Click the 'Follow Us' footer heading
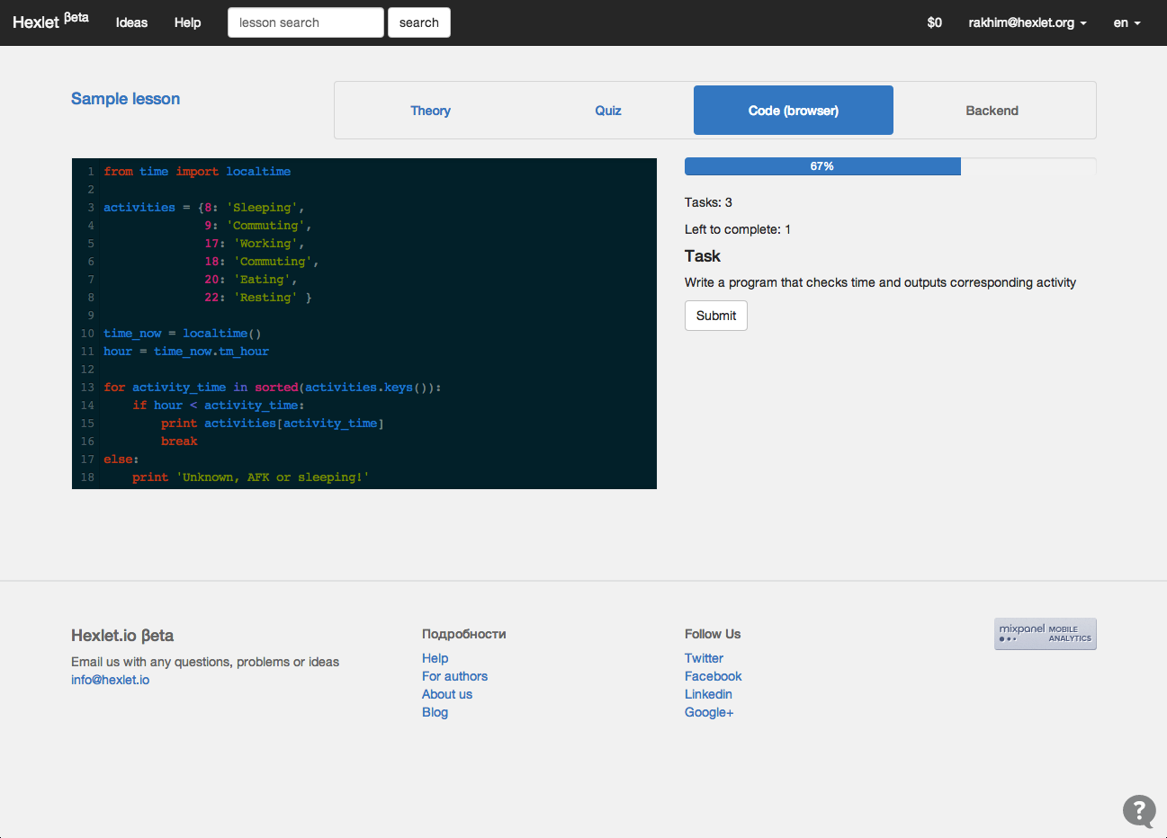Image resolution: width=1167 pixels, height=838 pixels. click(x=713, y=634)
